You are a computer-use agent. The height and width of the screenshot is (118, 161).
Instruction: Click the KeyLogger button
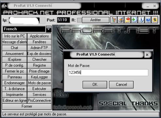tap(39, 77)
